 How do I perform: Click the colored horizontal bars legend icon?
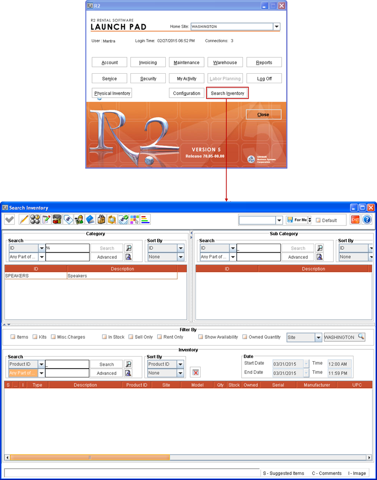point(145,220)
